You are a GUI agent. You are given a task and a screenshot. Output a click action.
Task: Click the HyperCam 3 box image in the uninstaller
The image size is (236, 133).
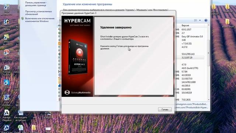78,57
